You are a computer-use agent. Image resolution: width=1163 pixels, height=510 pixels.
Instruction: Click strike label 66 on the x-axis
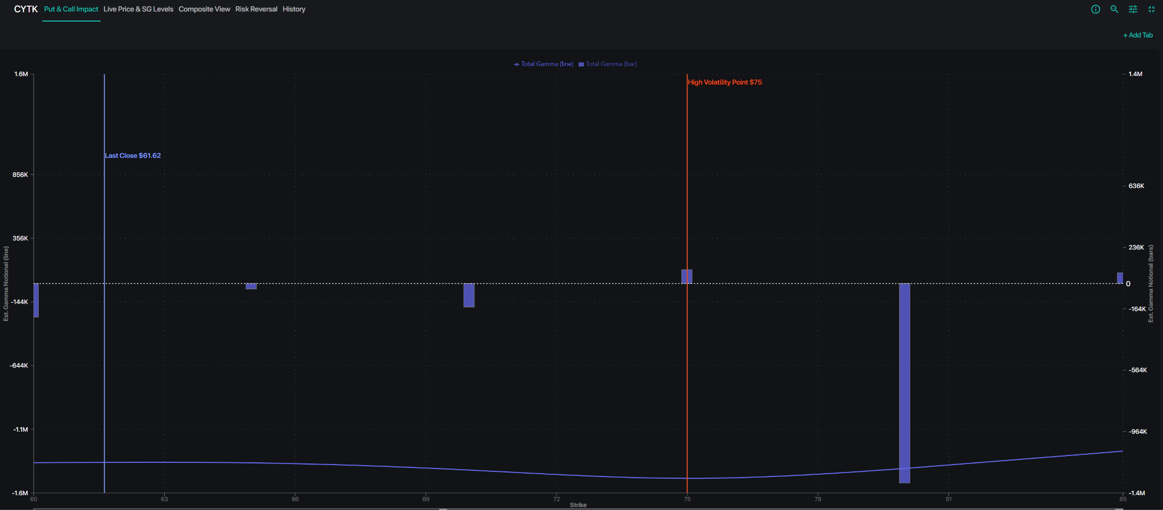(x=295, y=499)
